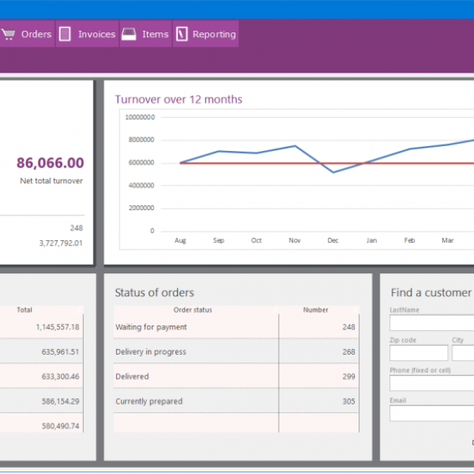Focus the Zip code text box
The width and height of the screenshot is (474, 474).
(x=419, y=353)
